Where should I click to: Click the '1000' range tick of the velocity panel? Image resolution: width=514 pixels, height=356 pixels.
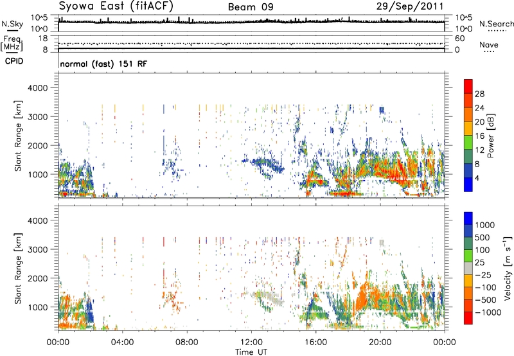37,307
